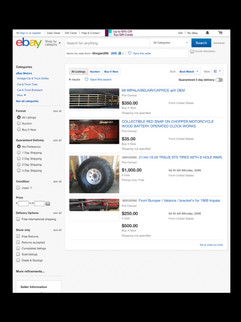Click the Save this seller heart
241x322 pixels.
pos(130,53)
